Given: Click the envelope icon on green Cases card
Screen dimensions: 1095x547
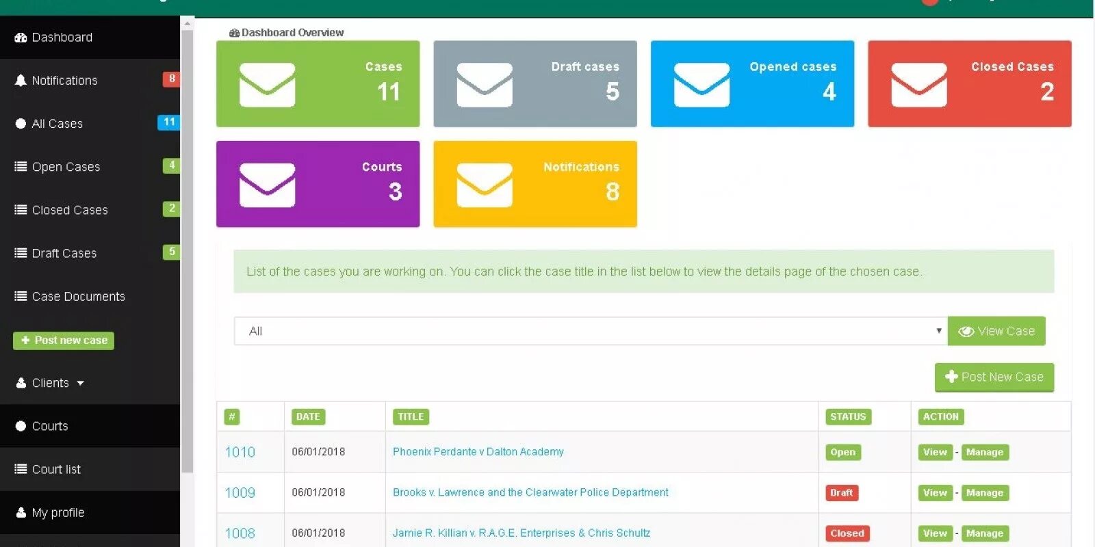Looking at the screenshot, I should coord(267,85).
